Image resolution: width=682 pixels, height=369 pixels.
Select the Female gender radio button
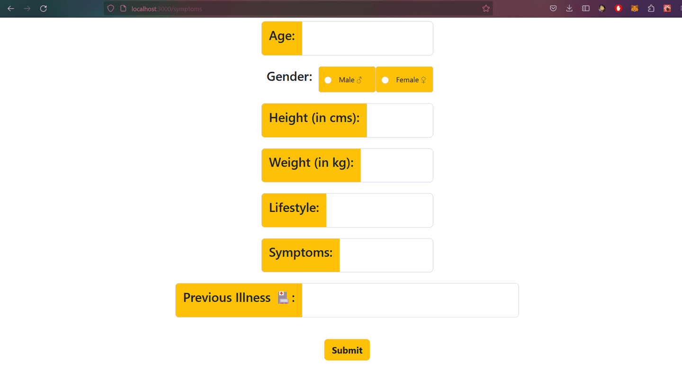(x=385, y=80)
